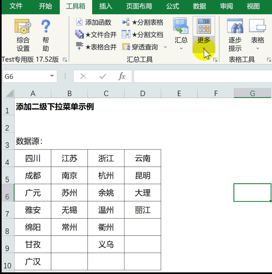
Task: Open the ★分割文档 tool
Action: [x=143, y=35]
